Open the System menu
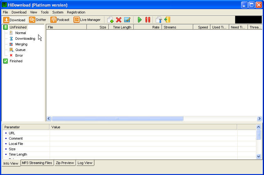 (58, 12)
